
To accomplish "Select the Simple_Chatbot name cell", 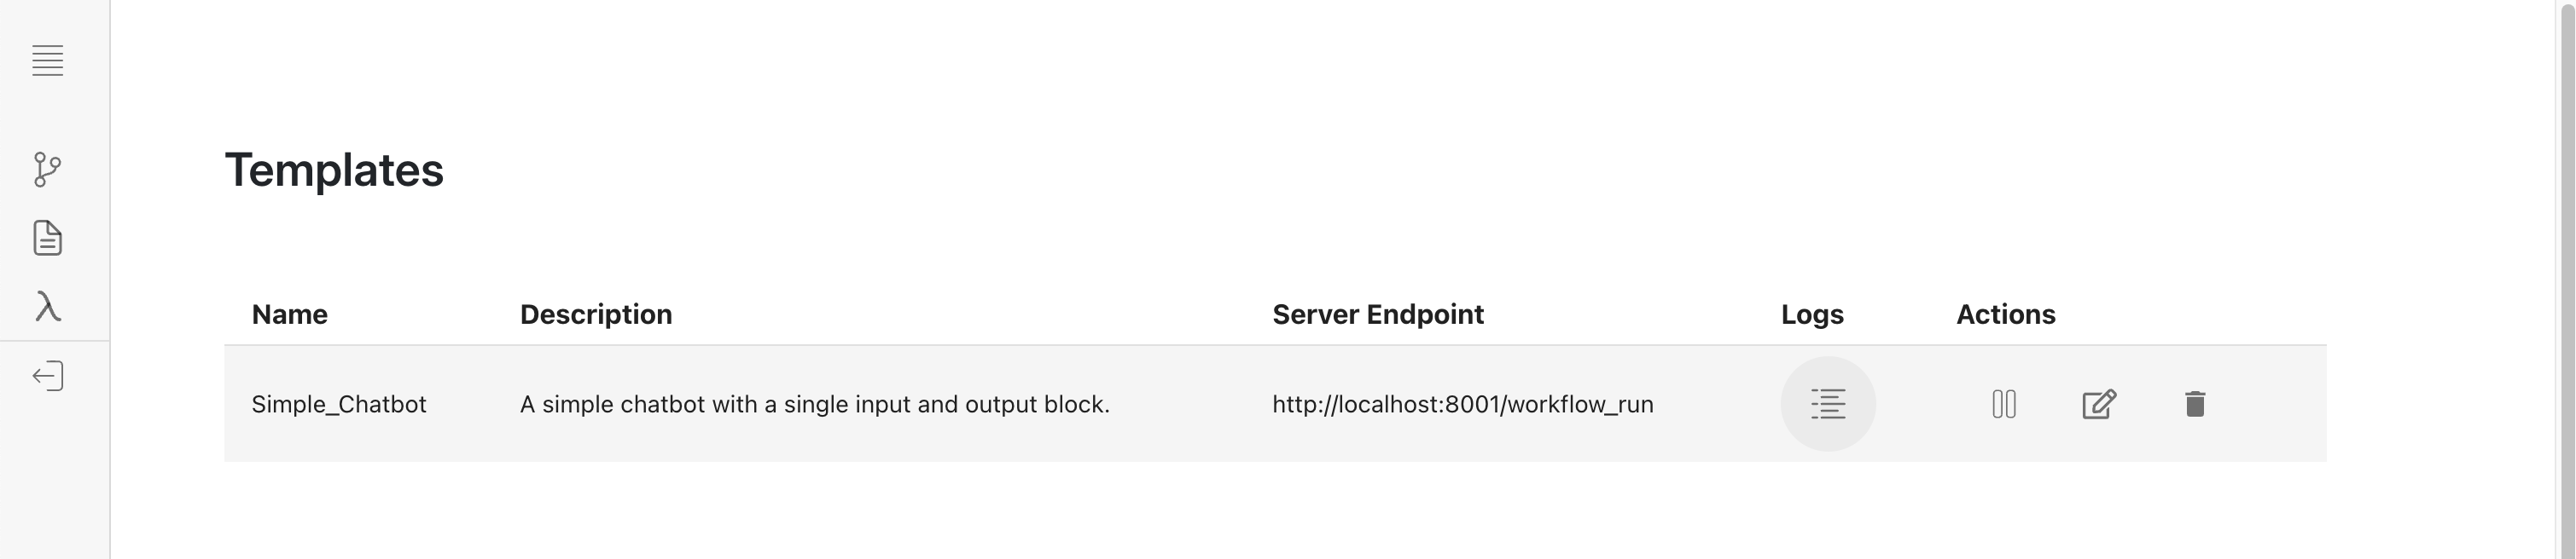I will (x=338, y=404).
